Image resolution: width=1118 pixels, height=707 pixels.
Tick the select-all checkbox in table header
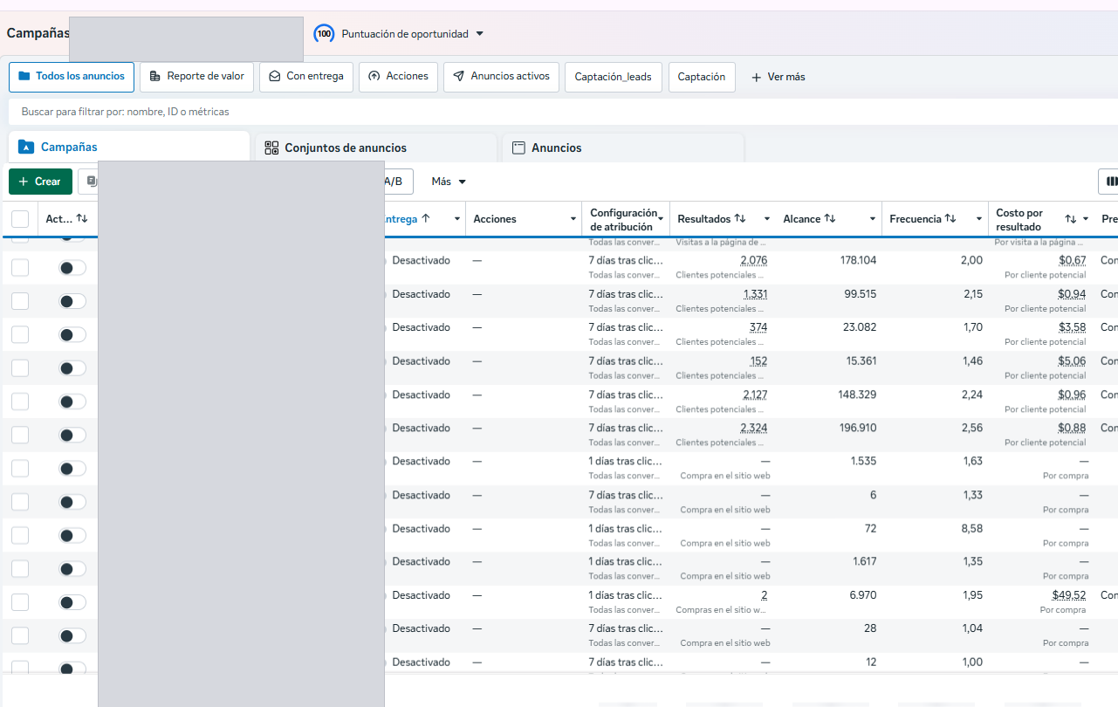(20, 219)
